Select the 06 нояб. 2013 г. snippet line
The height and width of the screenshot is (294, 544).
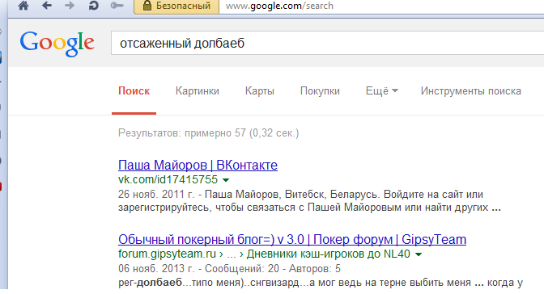pyautogui.click(x=229, y=269)
